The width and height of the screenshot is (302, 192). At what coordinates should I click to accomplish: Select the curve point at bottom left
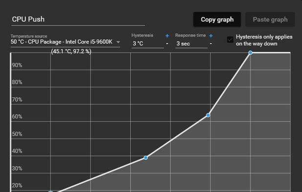50,191
